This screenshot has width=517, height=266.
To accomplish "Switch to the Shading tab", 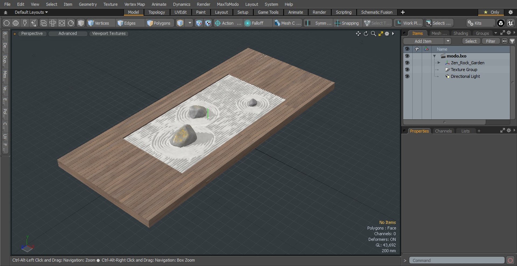I will [x=460, y=33].
